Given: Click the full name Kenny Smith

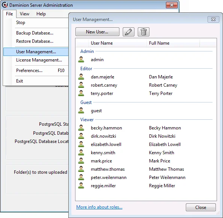Looking at the screenshot, I should [x=161, y=153].
